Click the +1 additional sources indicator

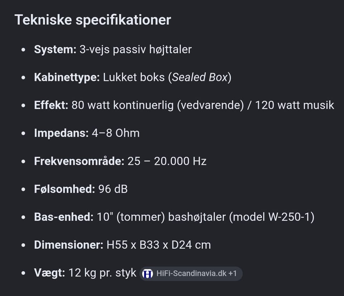233,274
